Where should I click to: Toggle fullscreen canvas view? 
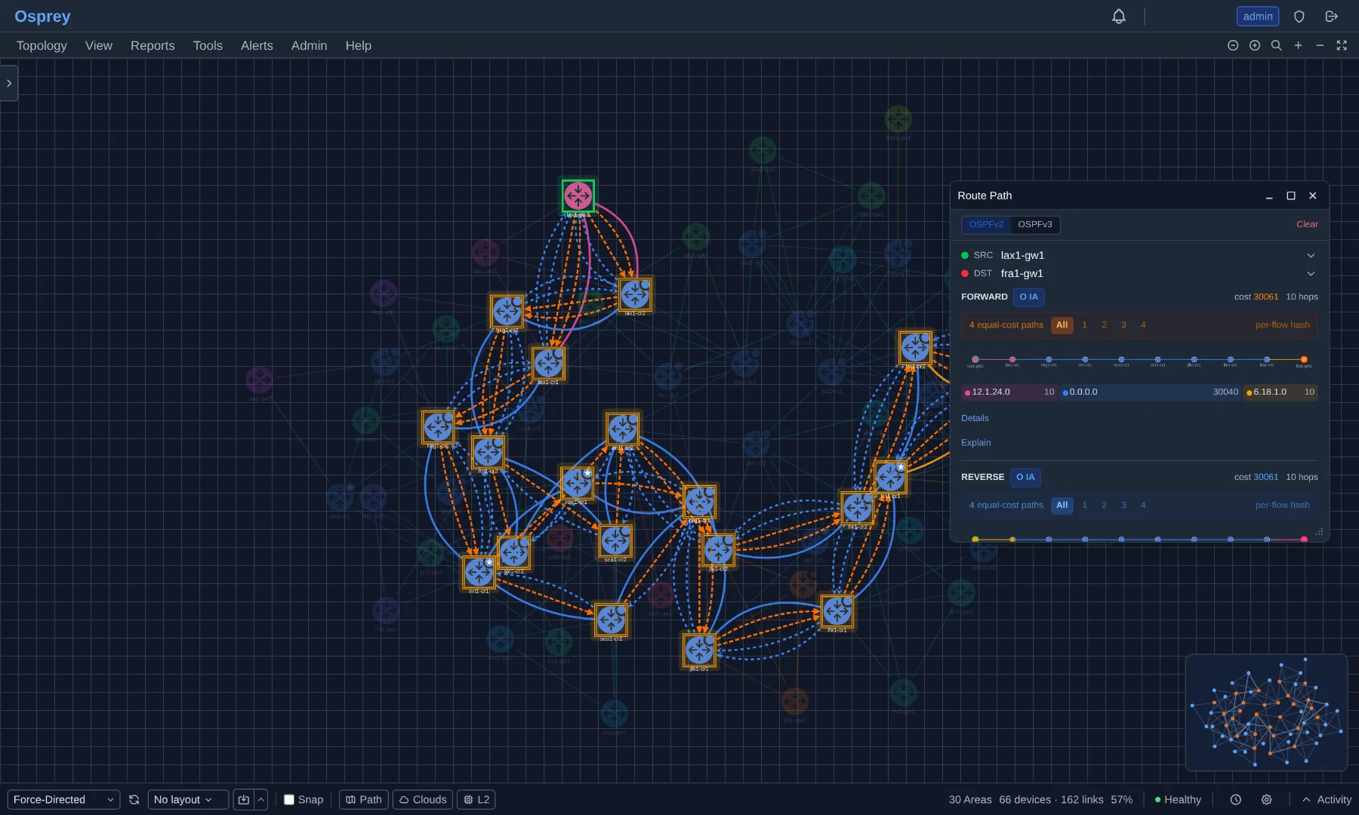1342,45
